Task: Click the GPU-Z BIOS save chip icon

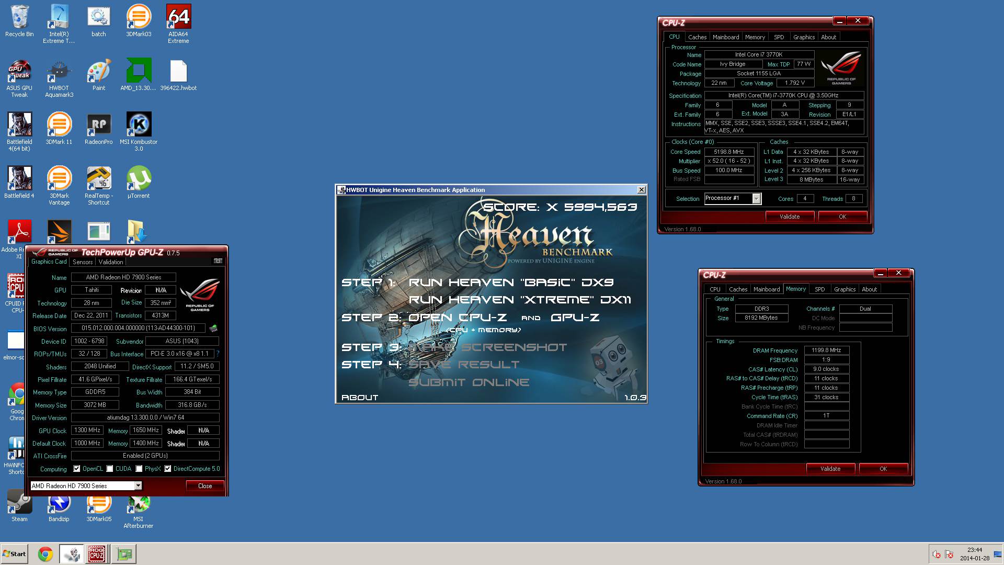Action: pos(213,329)
